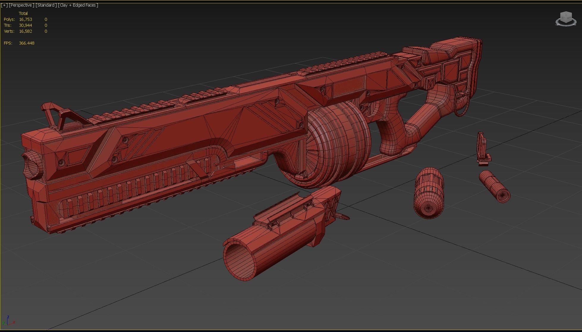Select the thin cylinder shell on right
582x332 pixels.
[495, 187]
